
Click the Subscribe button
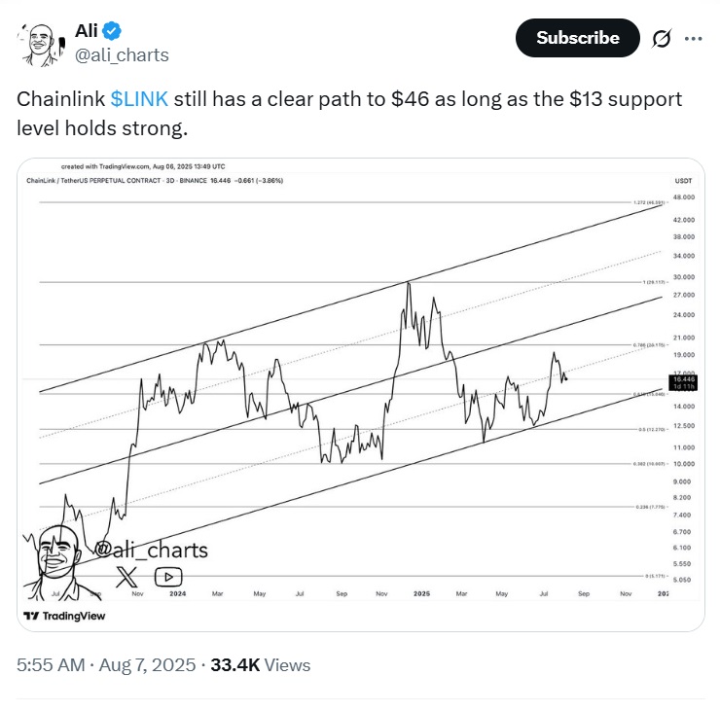pyautogui.click(x=577, y=38)
